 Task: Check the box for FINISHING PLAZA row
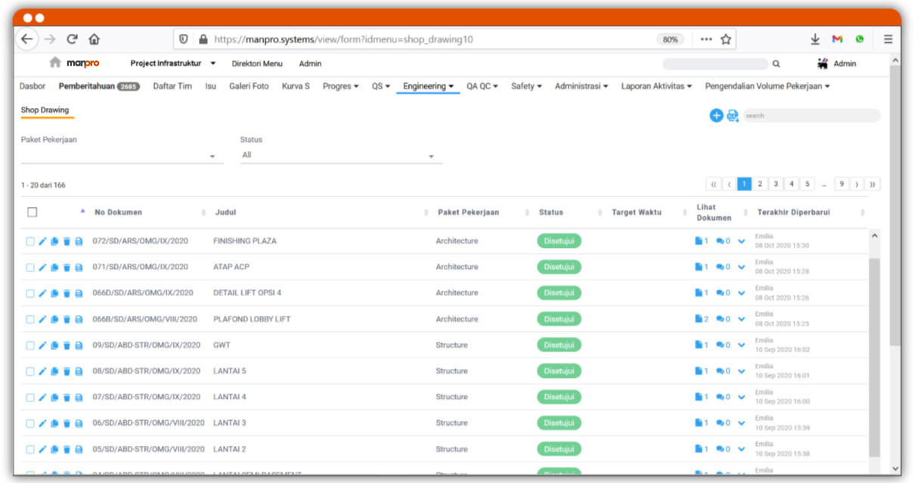click(30, 241)
